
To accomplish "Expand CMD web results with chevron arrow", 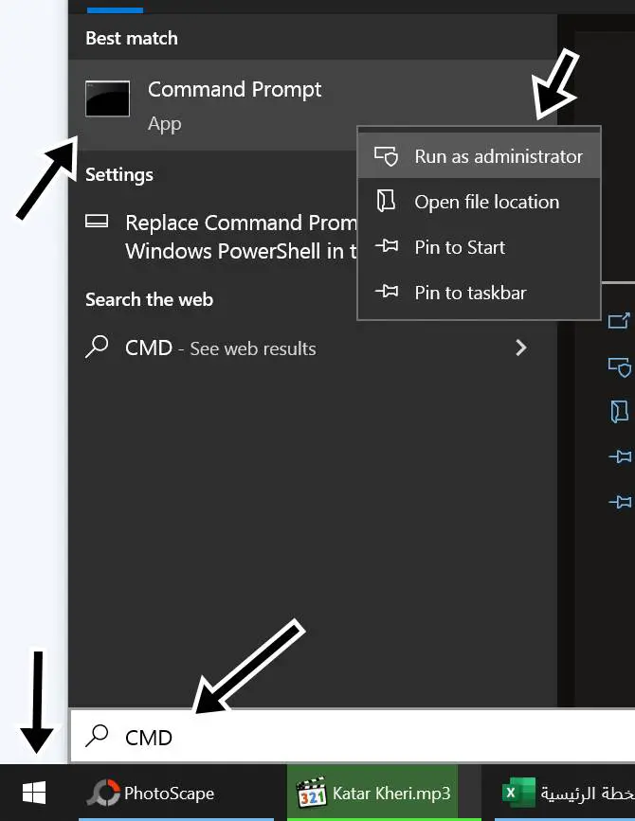I will pyautogui.click(x=520, y=348).
